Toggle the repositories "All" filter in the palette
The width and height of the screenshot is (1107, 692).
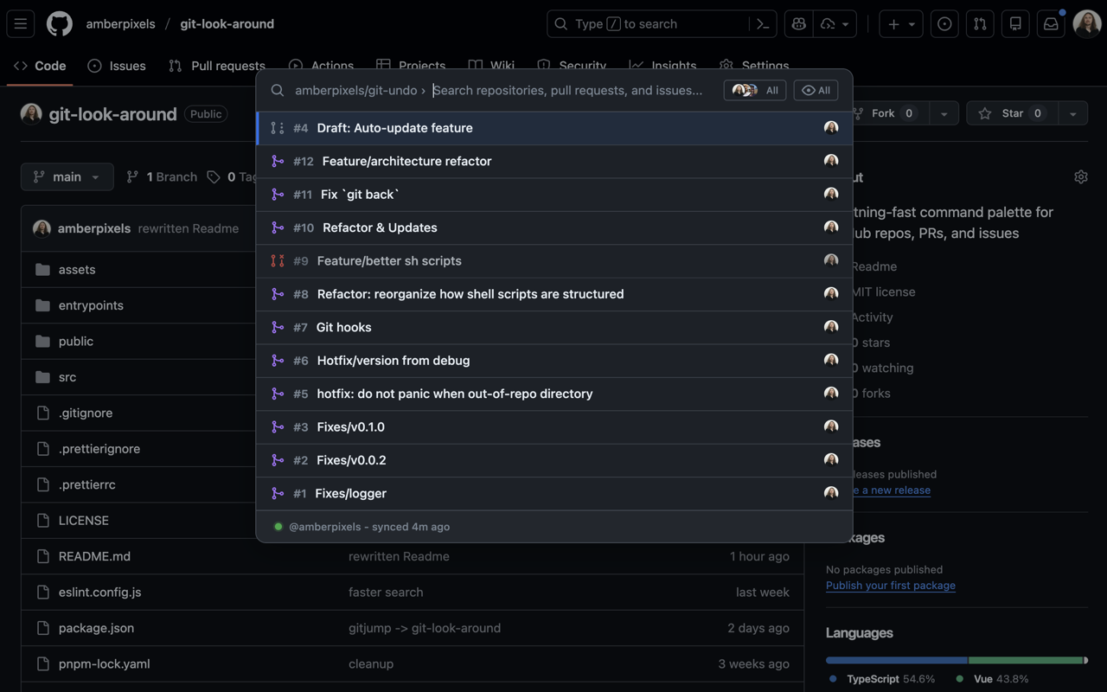(x=754, y=90)
